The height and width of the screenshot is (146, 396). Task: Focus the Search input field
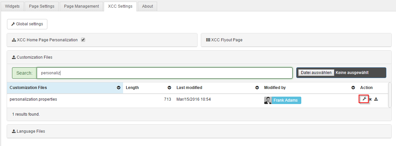pyautogui.click(x=164, y=73)
